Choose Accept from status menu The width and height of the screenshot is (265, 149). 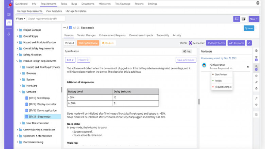point(218,81)
